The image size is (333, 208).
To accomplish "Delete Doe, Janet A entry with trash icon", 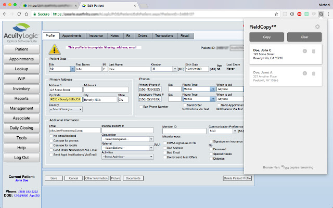I will click(x=313, y=73).
